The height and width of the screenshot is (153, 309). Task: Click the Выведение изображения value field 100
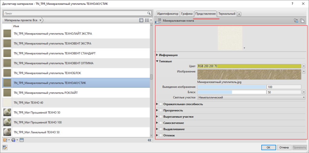pyautogui.click(x=284, y=87)
